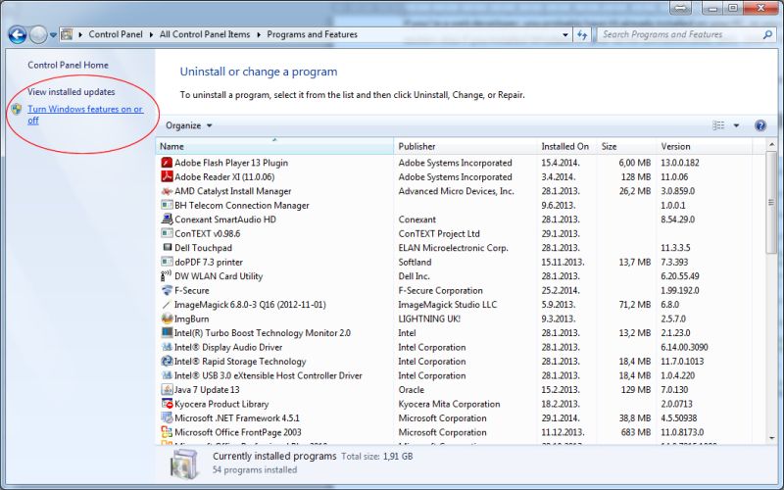Sort the list by Size column

click(626, 146)
